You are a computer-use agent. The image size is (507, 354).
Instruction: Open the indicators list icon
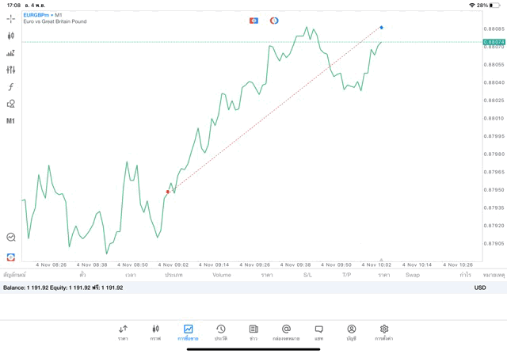[x=11, y=53]
